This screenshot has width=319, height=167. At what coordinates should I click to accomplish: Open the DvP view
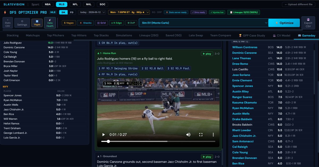tap(131, 23)
